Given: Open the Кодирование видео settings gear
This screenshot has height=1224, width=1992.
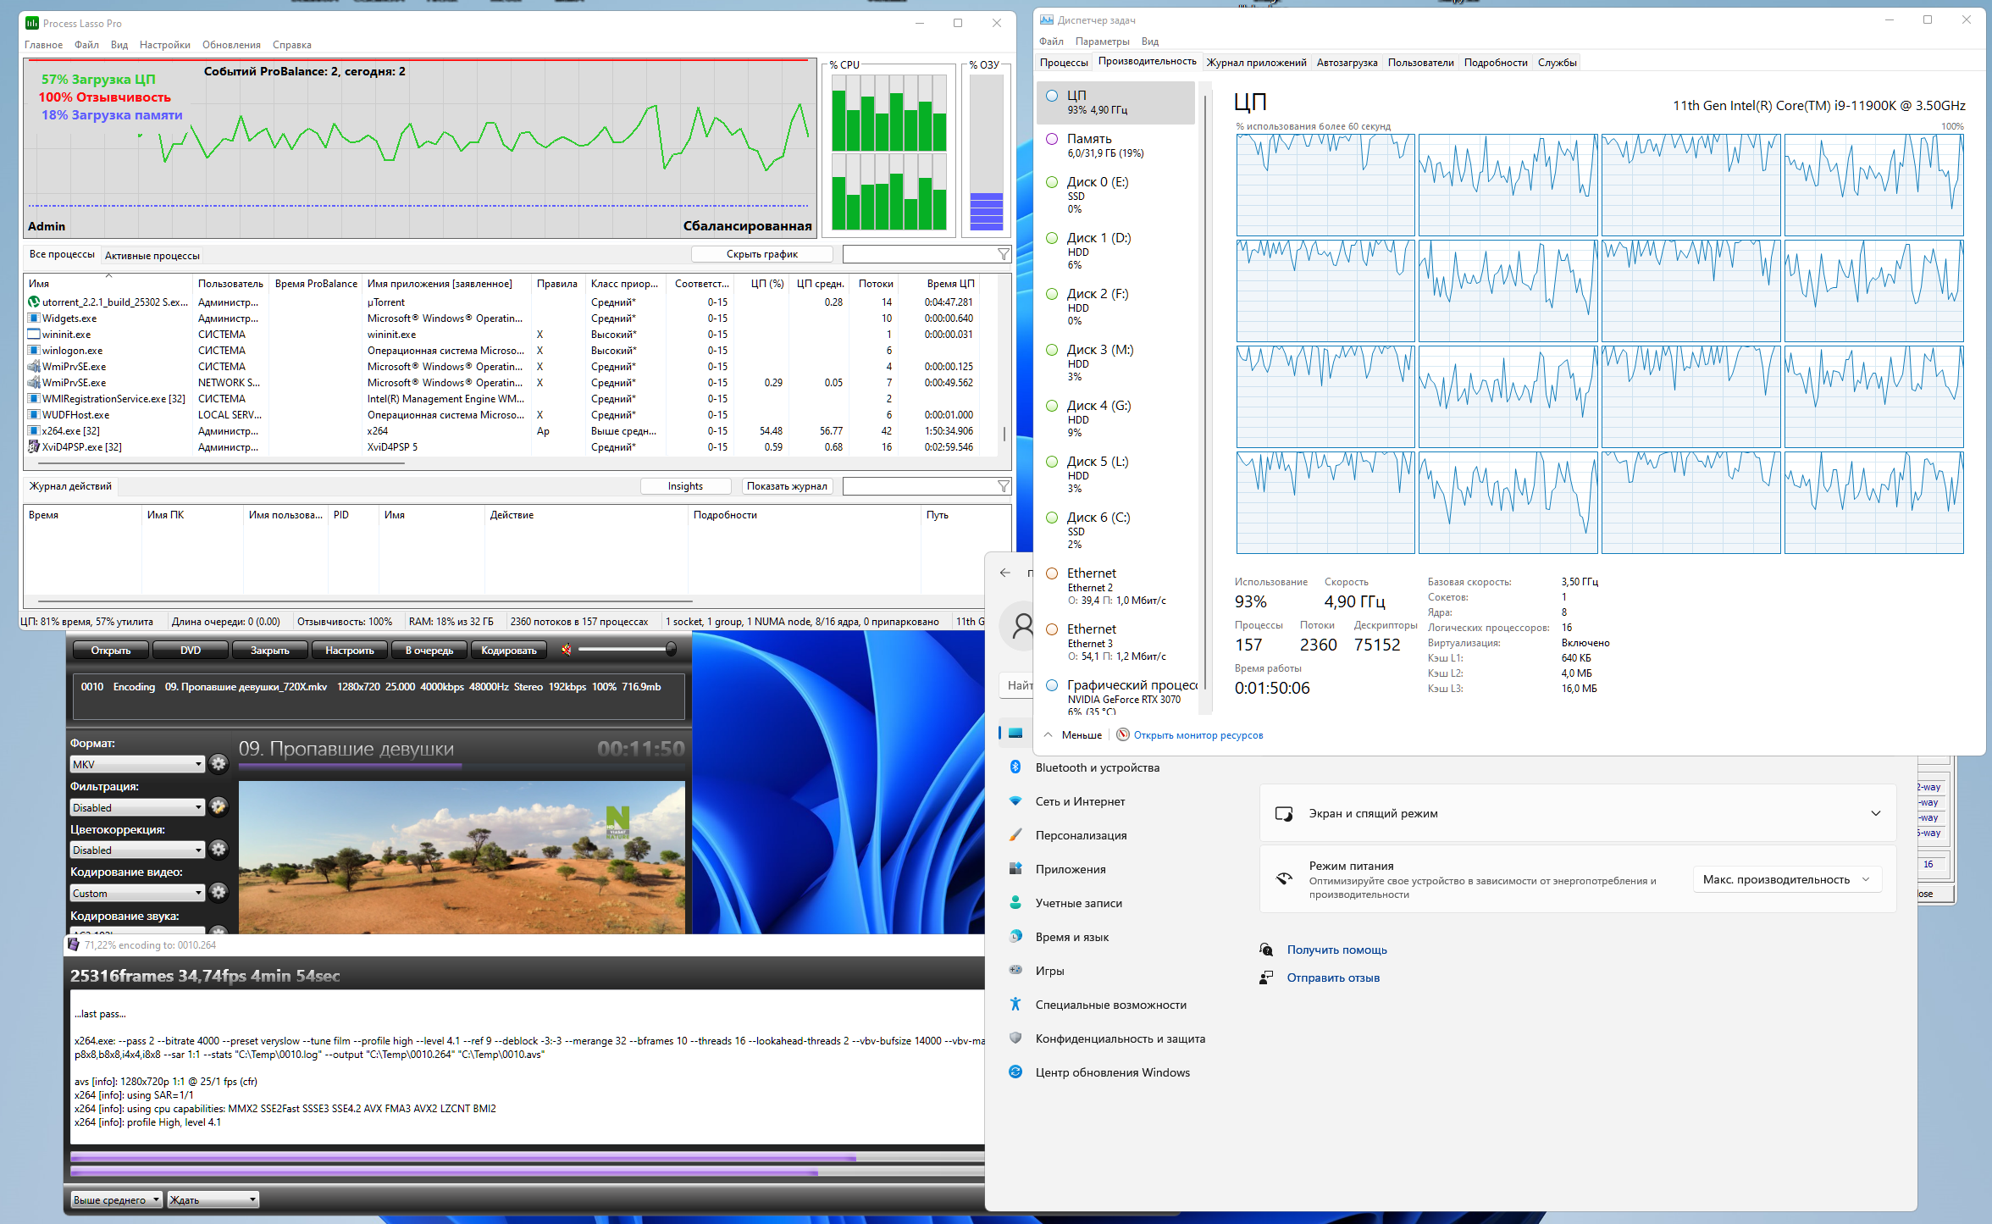Looking at the screenshot, I should pyautogui.click(x=219, y=893).
